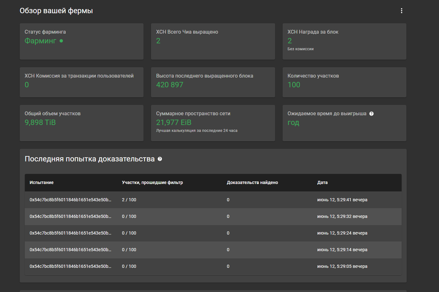Click the green farming status dot
439x292 pixels.
61,41
